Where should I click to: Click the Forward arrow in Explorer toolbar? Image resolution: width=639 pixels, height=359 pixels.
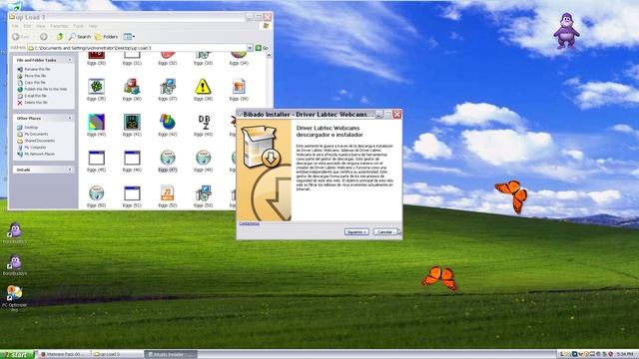tap(44, 37)
